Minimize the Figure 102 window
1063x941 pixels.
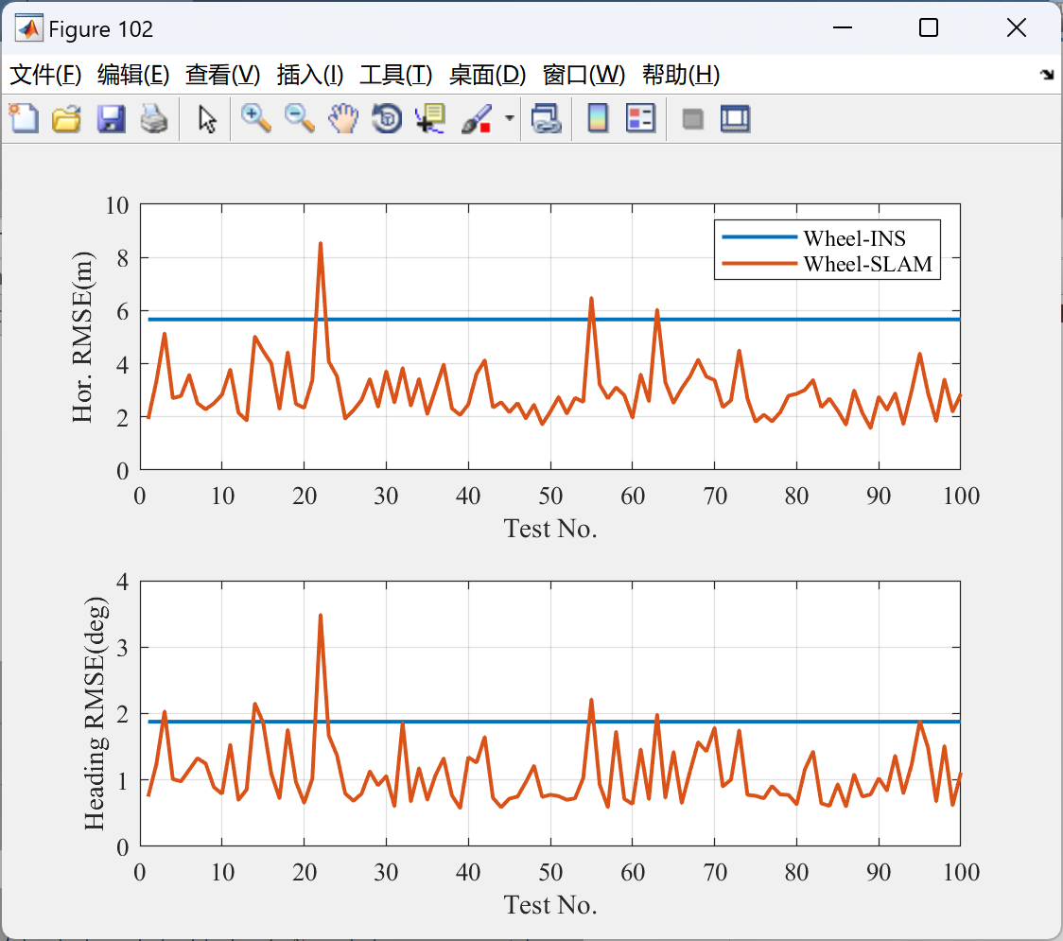[x=843, y=27]
